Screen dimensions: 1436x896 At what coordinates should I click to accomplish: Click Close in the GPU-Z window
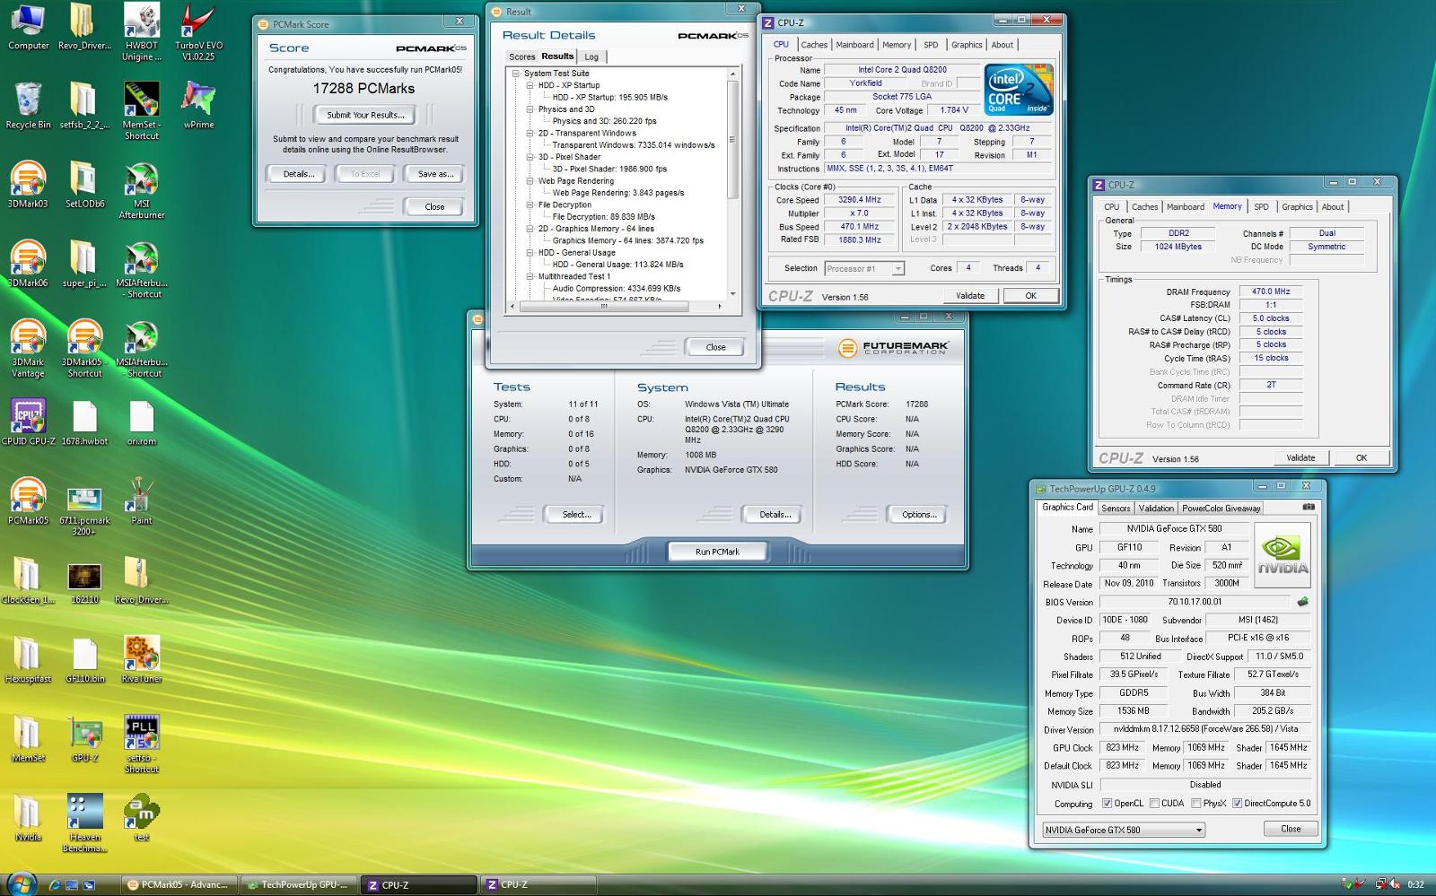[x=1291, y=829]
